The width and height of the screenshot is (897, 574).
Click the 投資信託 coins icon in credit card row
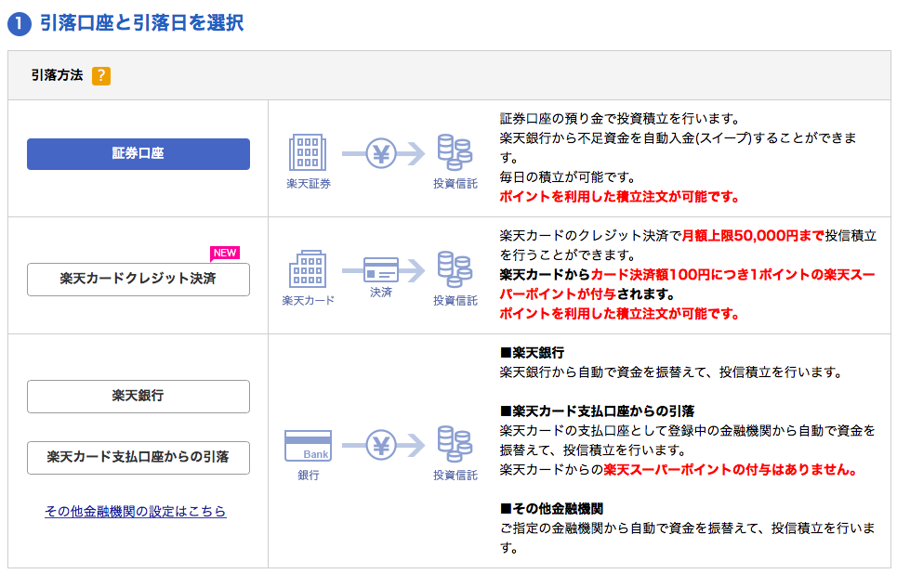(x=455, y=268)
